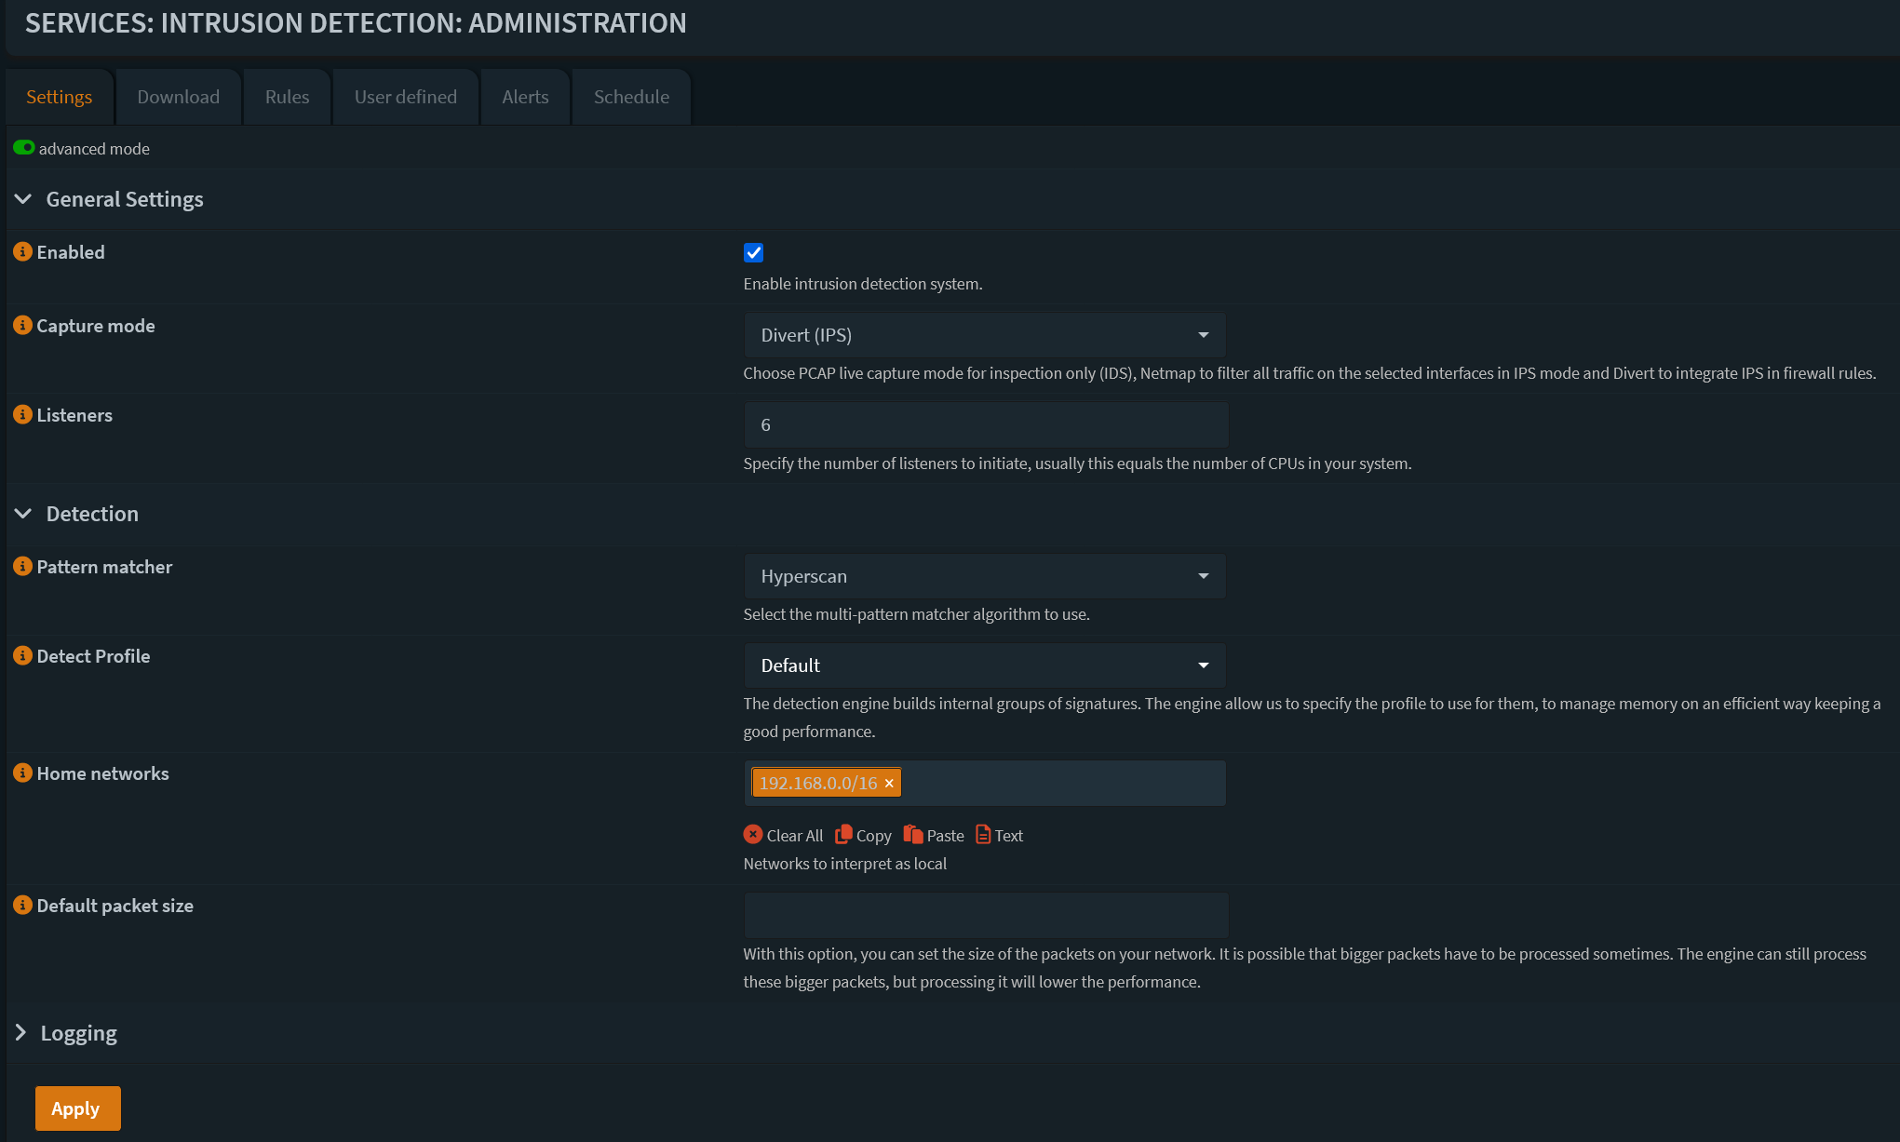Screen dimensions: 1900x1142
Task: Open the Alerts tab
Action: (525, 97)
